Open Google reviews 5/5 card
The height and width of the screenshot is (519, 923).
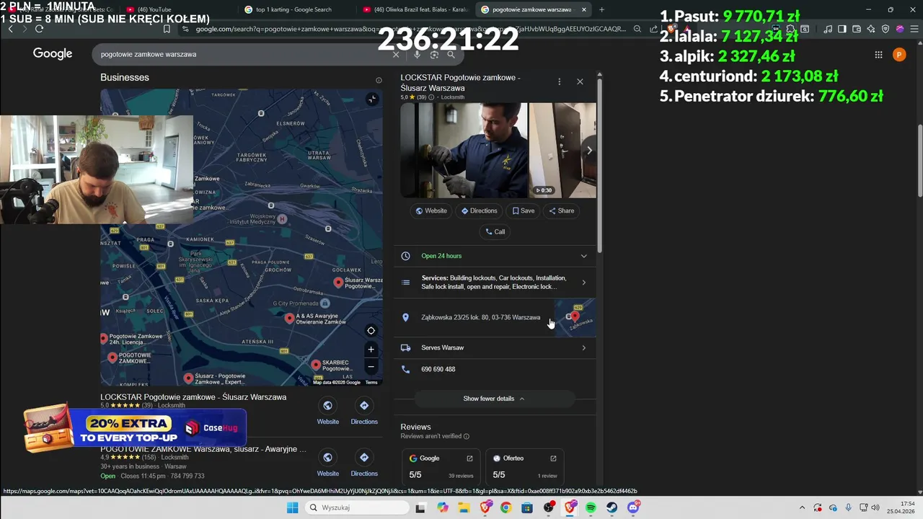(x=441, y=466)
